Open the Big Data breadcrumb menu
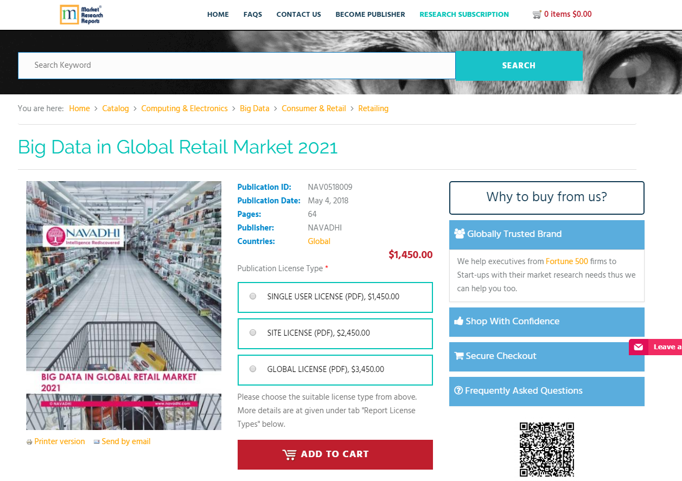 click(x=254, y=108)
